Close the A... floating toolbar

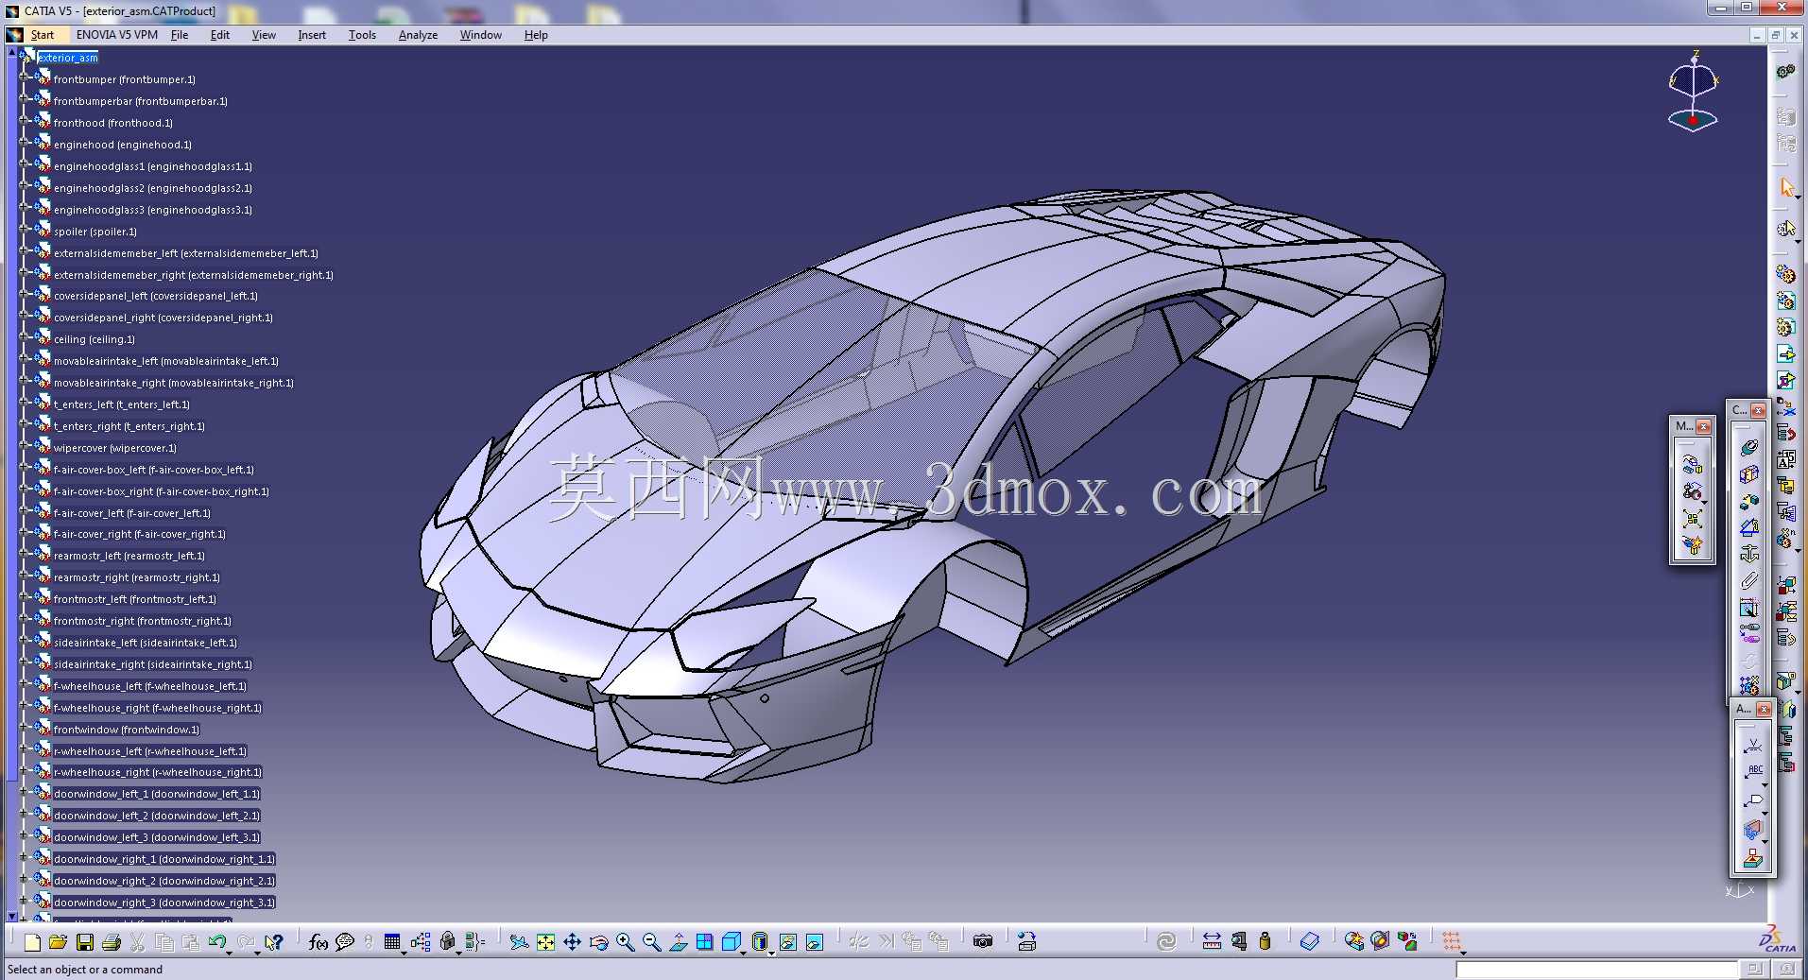coord(1764,709)
